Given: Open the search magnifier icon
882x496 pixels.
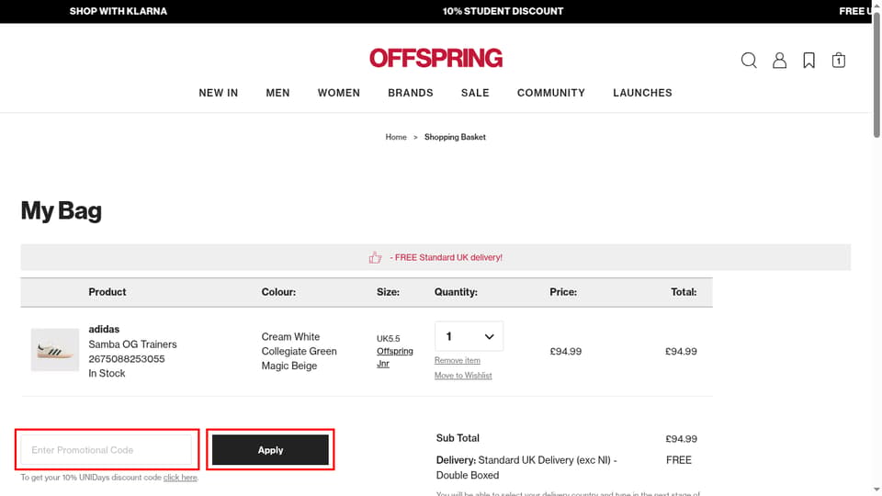Looking at the screenshot, I should 749,61.
